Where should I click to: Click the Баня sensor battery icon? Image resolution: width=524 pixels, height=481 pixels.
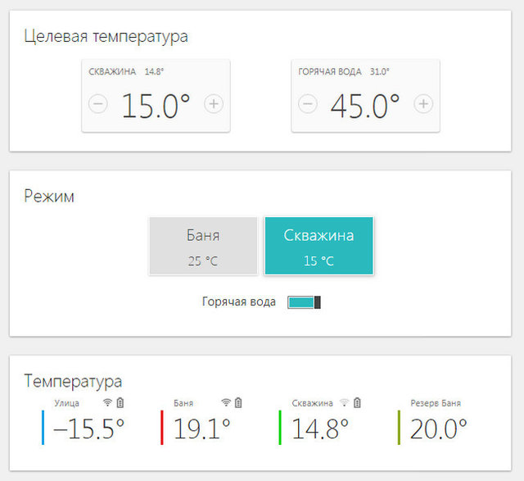(x=238, y=402)
